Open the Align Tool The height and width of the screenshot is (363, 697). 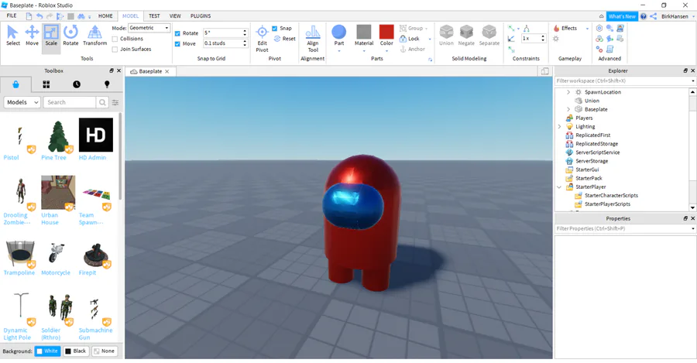[313, 38]
